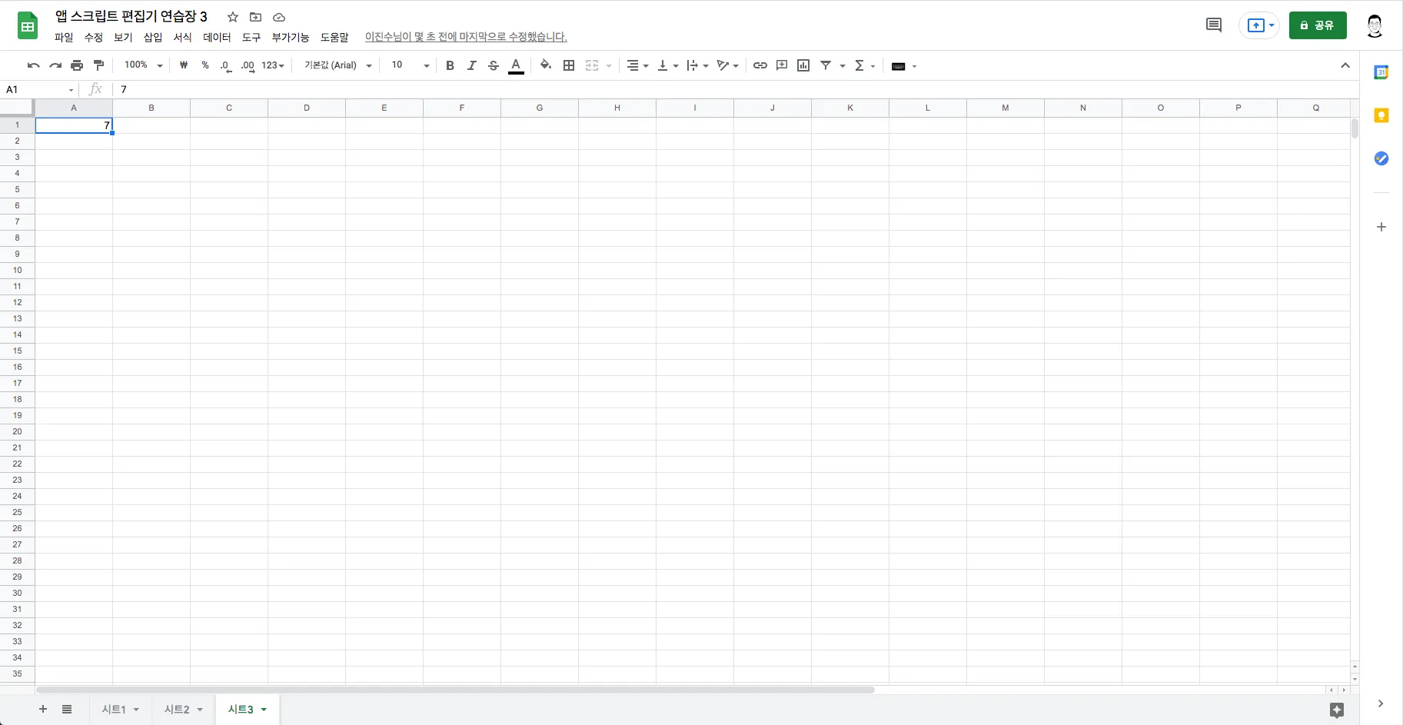Open Google Tasks side panel
The image size is (1403, 725).
point(1381,158)
